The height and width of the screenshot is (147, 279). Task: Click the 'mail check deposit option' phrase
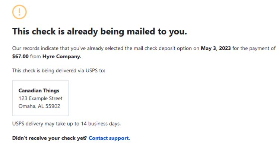point(155,48)
